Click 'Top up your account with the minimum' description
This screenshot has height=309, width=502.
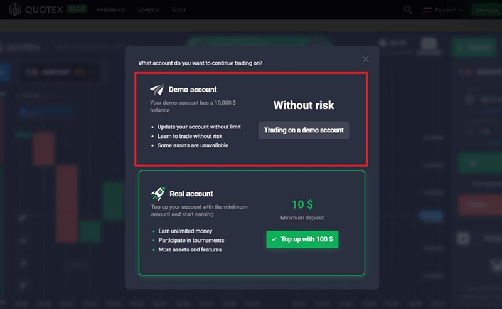(199, 211)
